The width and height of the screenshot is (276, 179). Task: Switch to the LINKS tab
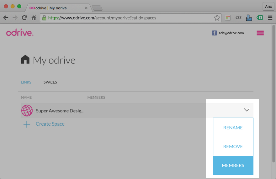click(26, 82)
